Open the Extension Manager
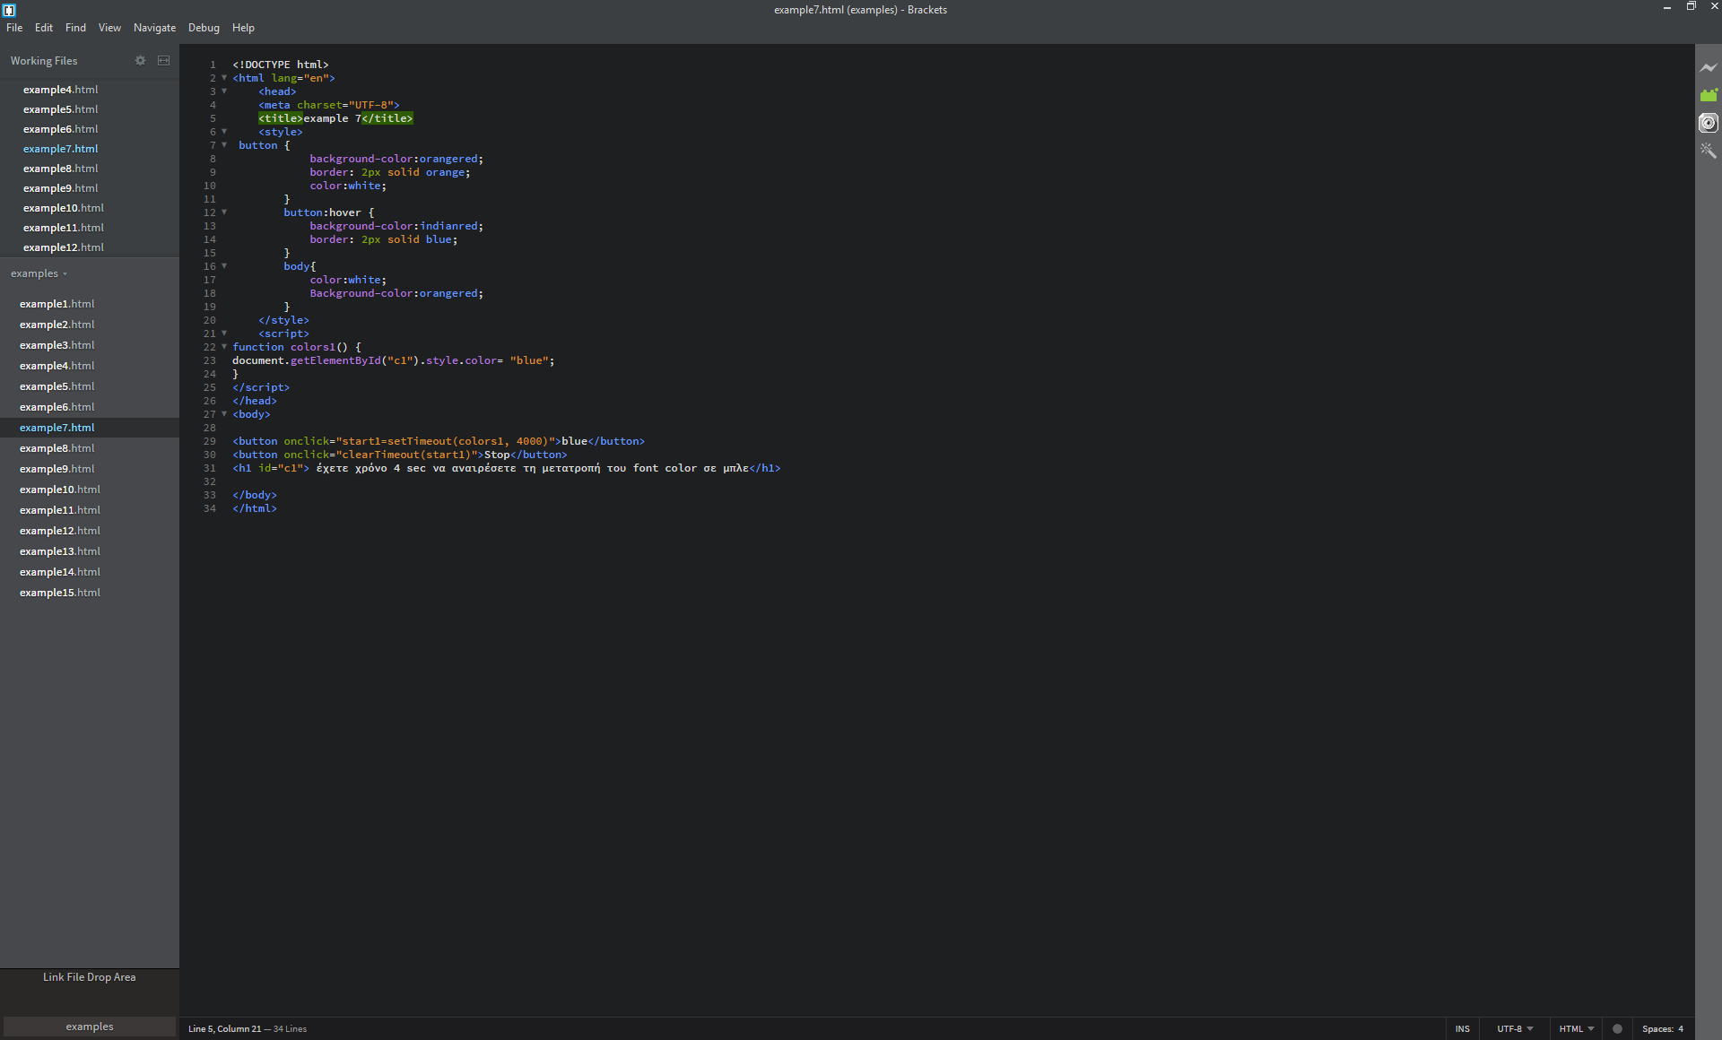Screen dimensions: 1722x1040 1709,95
